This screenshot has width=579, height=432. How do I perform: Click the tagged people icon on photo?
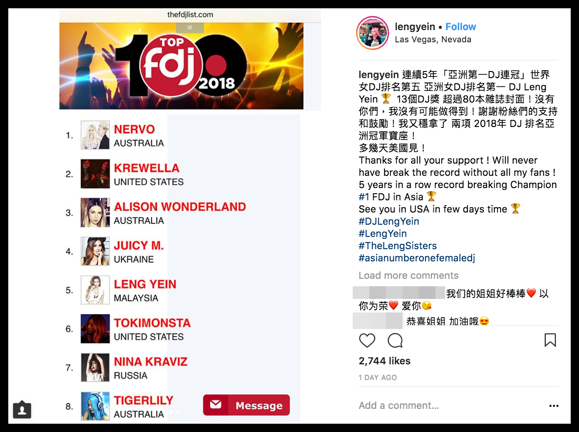coord(22,410)
